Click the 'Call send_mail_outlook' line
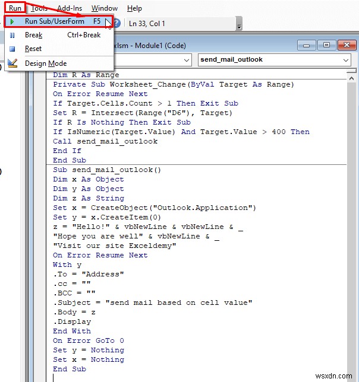This screenshot has width=359, height=382. (x=105, y=142)
